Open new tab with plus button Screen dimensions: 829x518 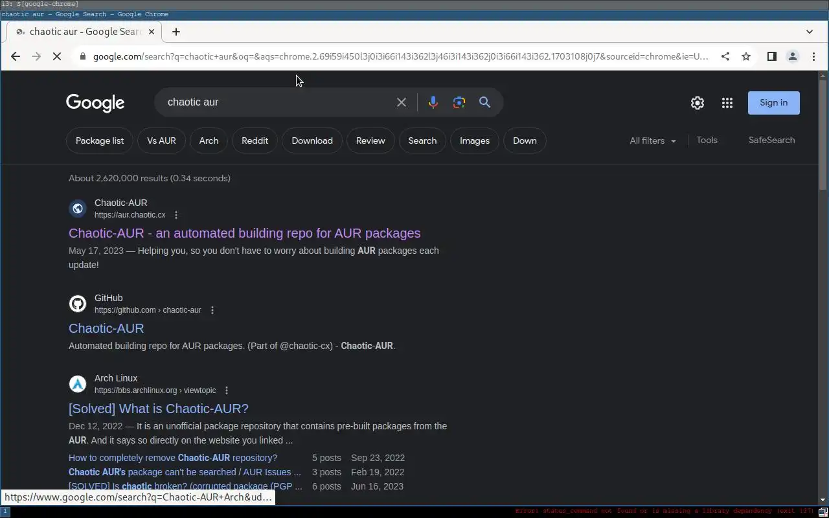point(176,32)
